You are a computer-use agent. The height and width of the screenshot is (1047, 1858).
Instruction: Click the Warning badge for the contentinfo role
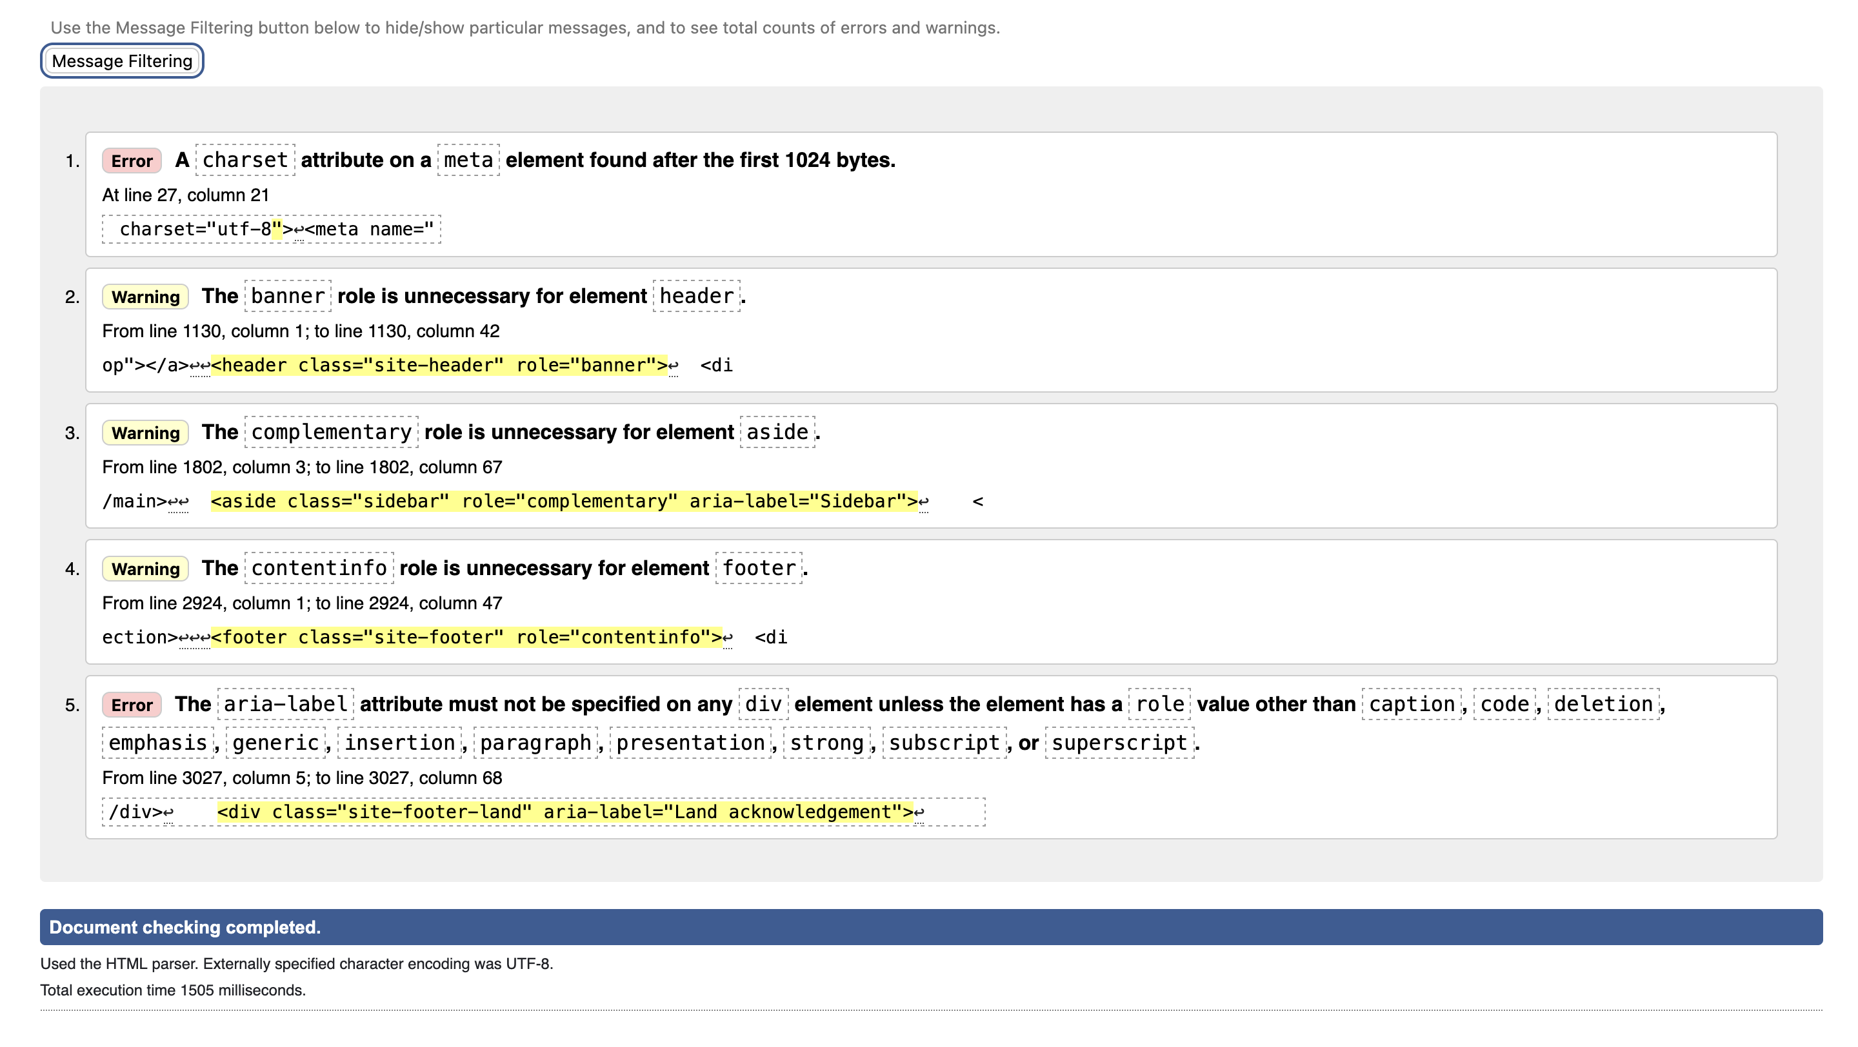(145, 569)
